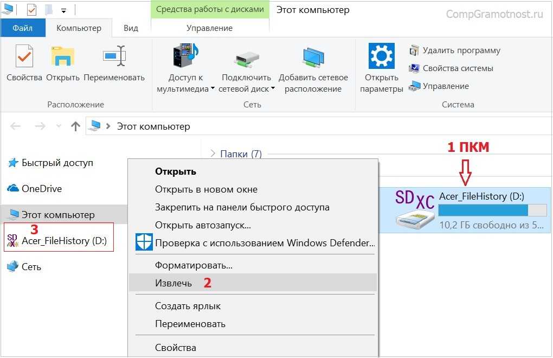This screenshot has height=358, width=553.
Task: Click Свойства системы in the ribbon
Action: pos(458,68)
